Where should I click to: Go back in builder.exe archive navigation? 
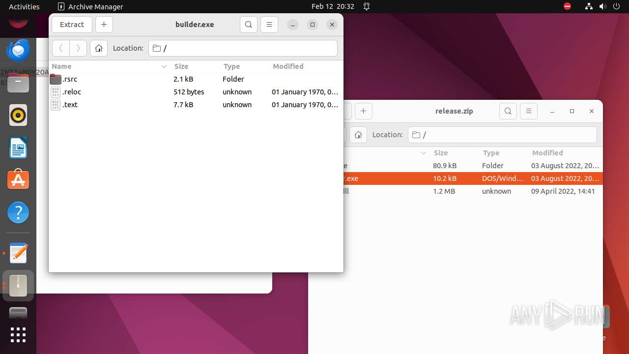tap(61, 48)
